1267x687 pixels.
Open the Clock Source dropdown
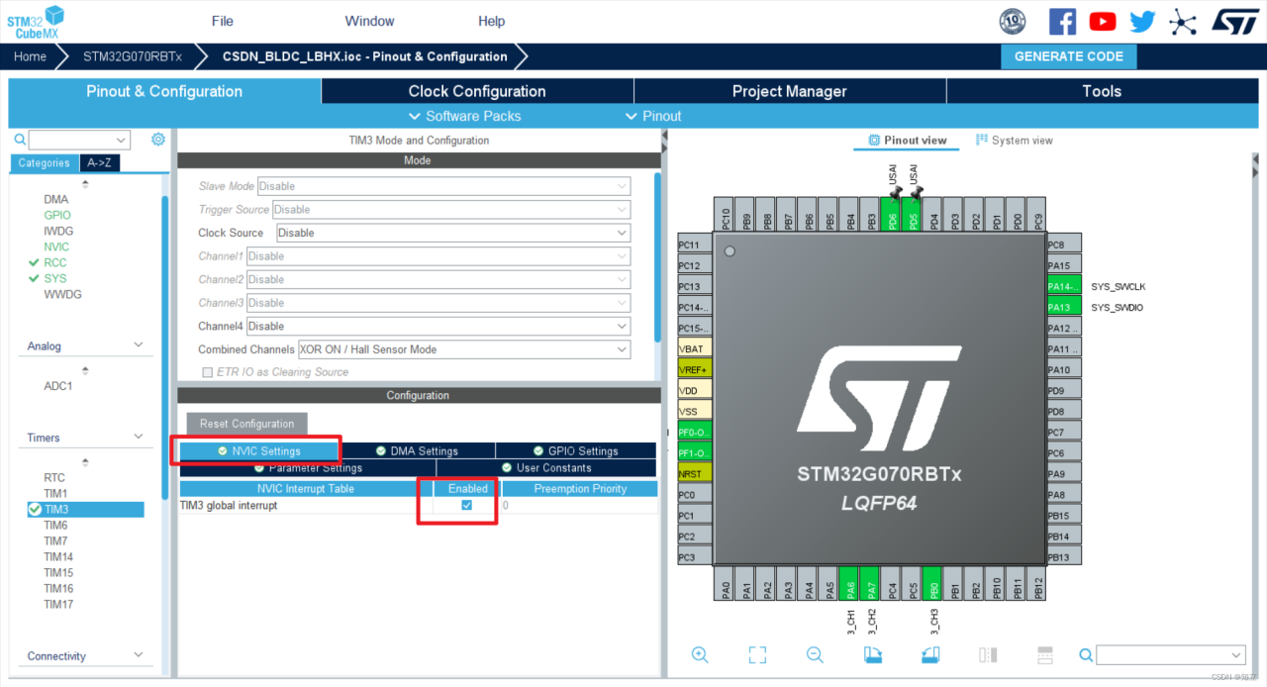(x=452, y=233)
